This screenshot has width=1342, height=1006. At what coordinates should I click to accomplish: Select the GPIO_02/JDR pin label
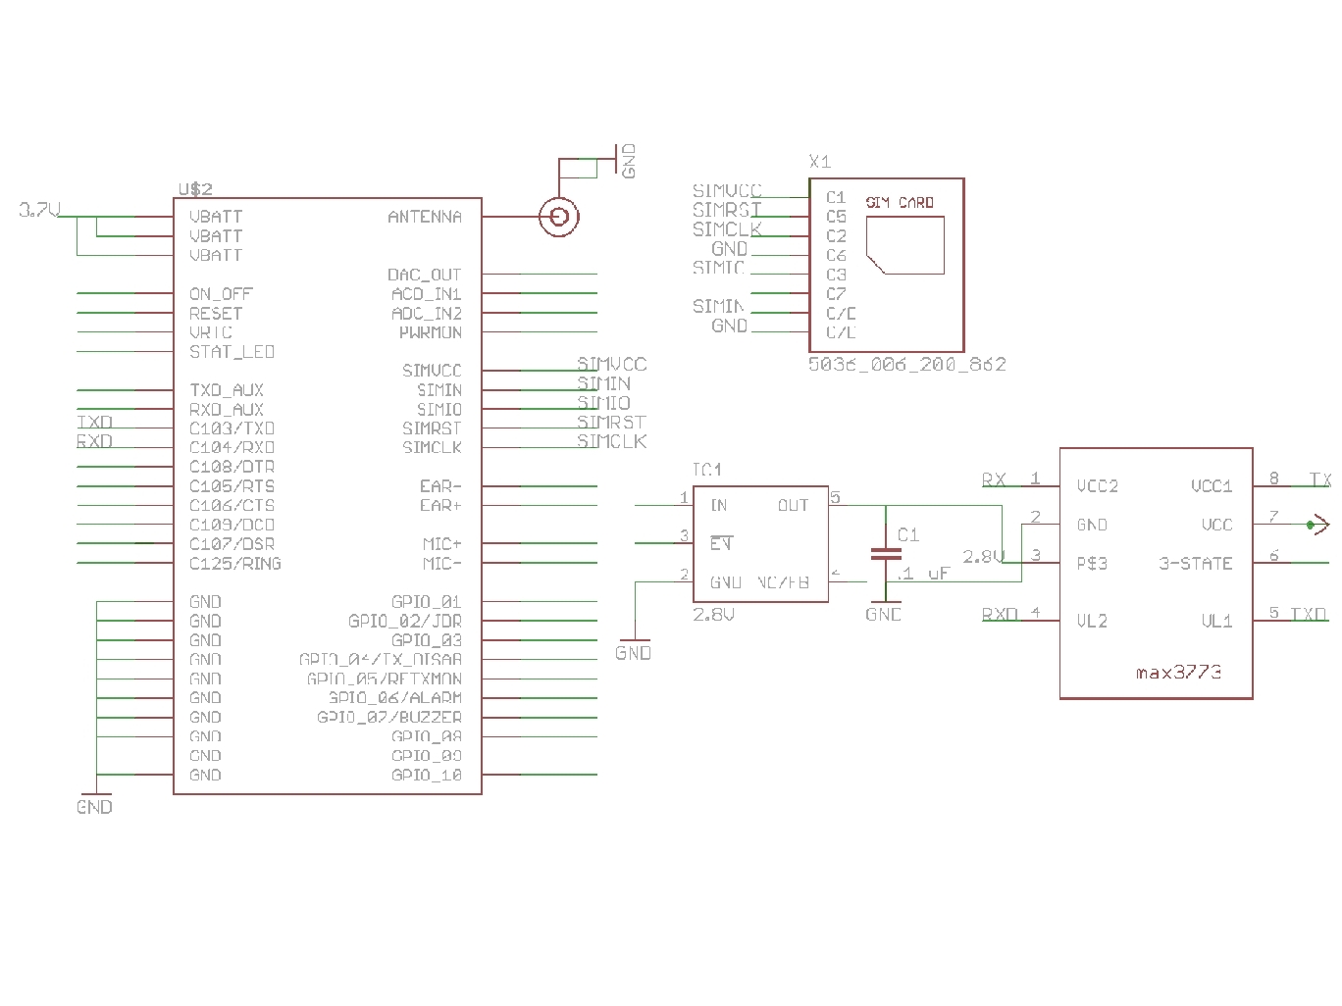[x=405, y=621]
